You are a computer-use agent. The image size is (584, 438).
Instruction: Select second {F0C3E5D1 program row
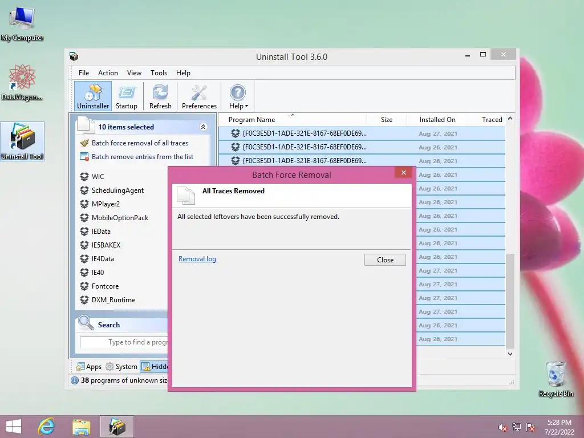click(362, 147)
